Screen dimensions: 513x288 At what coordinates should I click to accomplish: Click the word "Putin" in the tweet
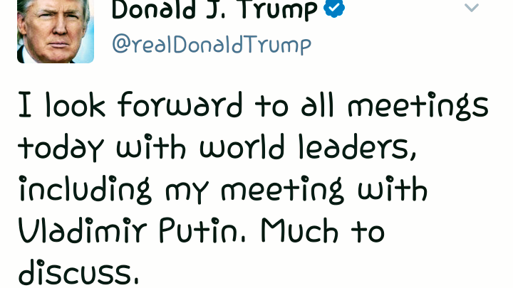coord(218,232)
